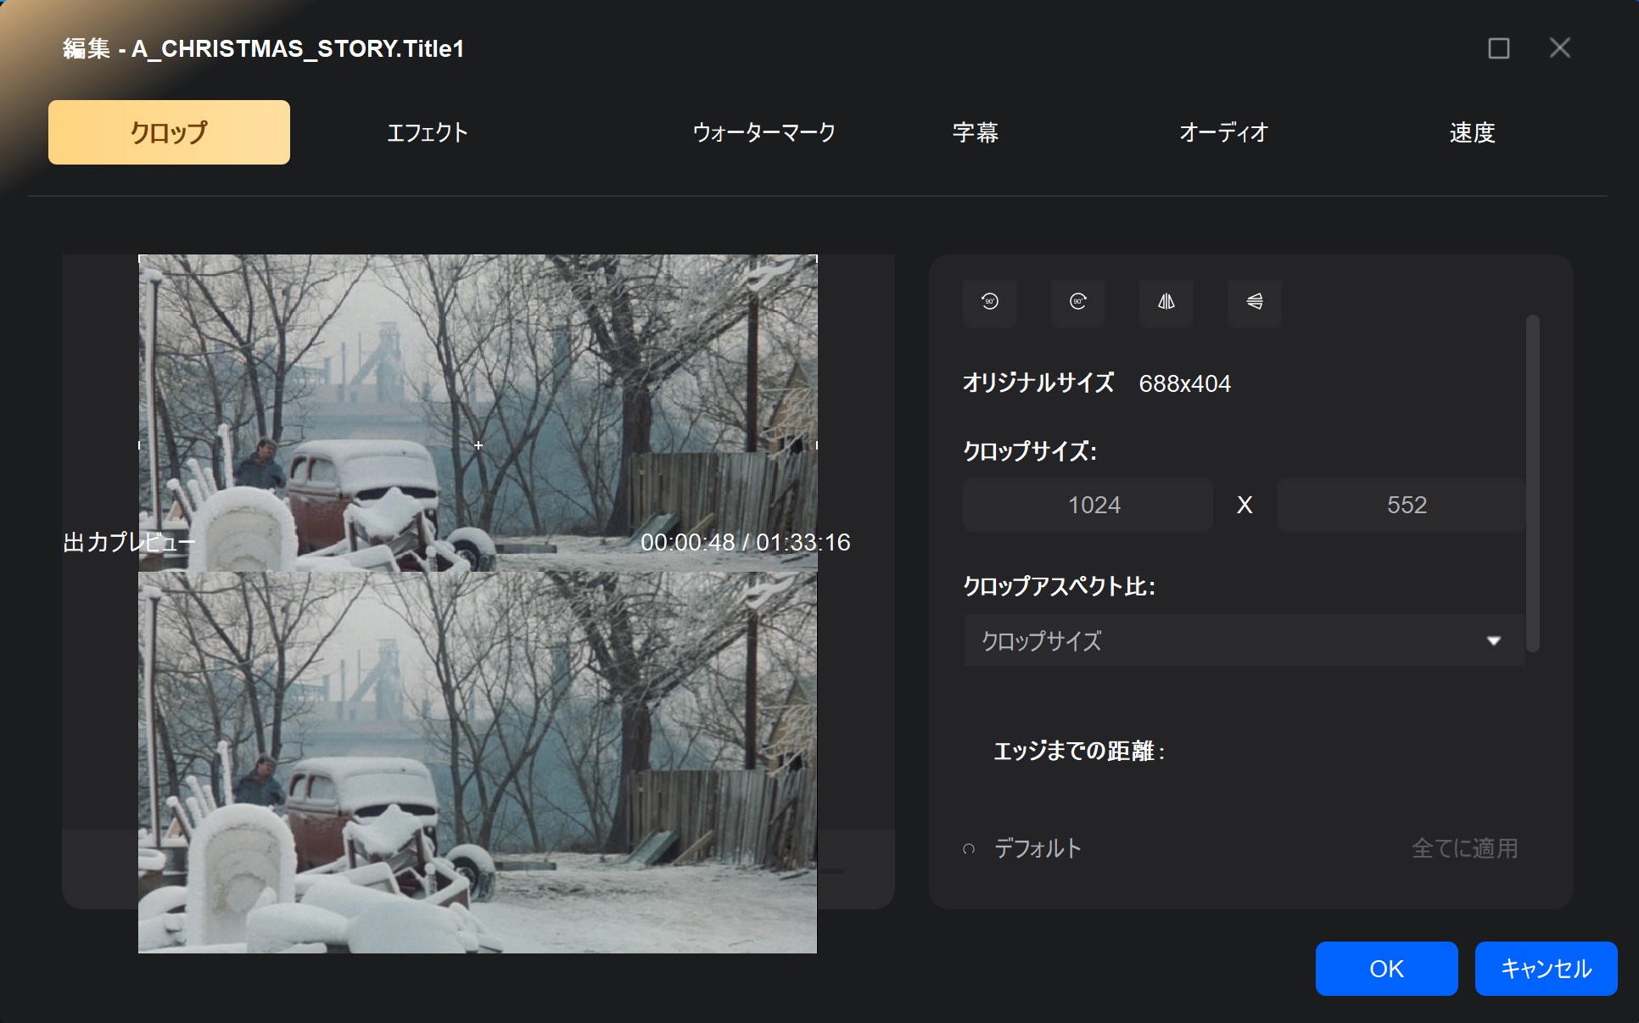Switch to the クロップ tab
The width and height of the screenshot is (1639, 1023).
169,132
